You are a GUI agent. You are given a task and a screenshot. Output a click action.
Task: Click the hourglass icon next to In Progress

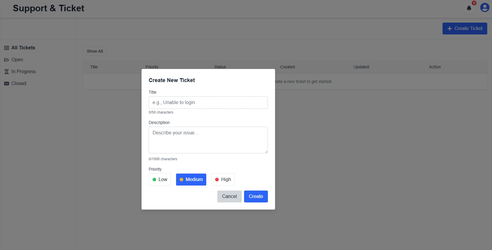coord(6,71)
